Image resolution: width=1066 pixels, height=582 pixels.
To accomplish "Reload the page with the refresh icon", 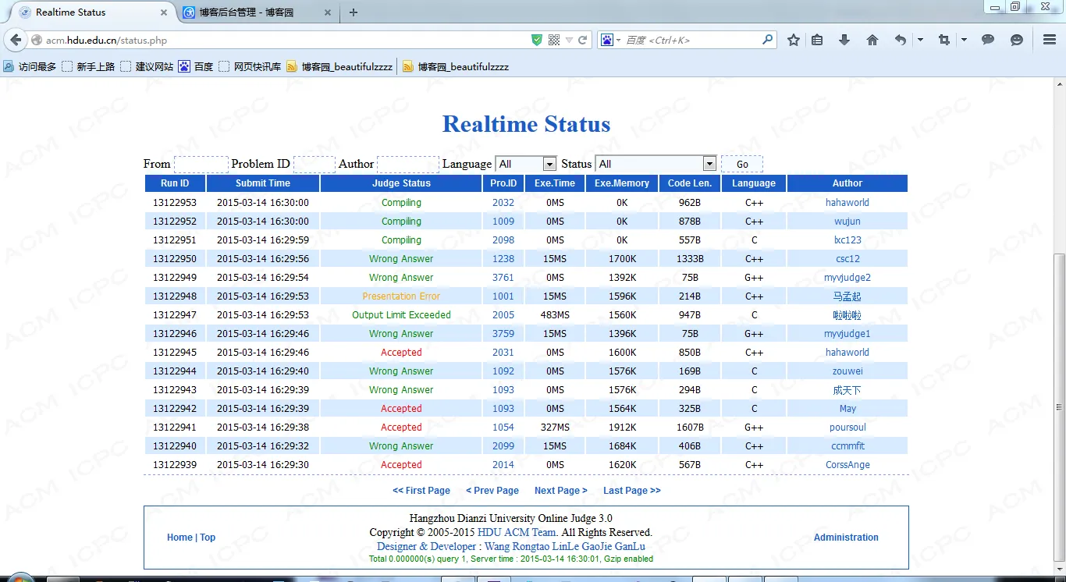I will click(x=582, y=40).
